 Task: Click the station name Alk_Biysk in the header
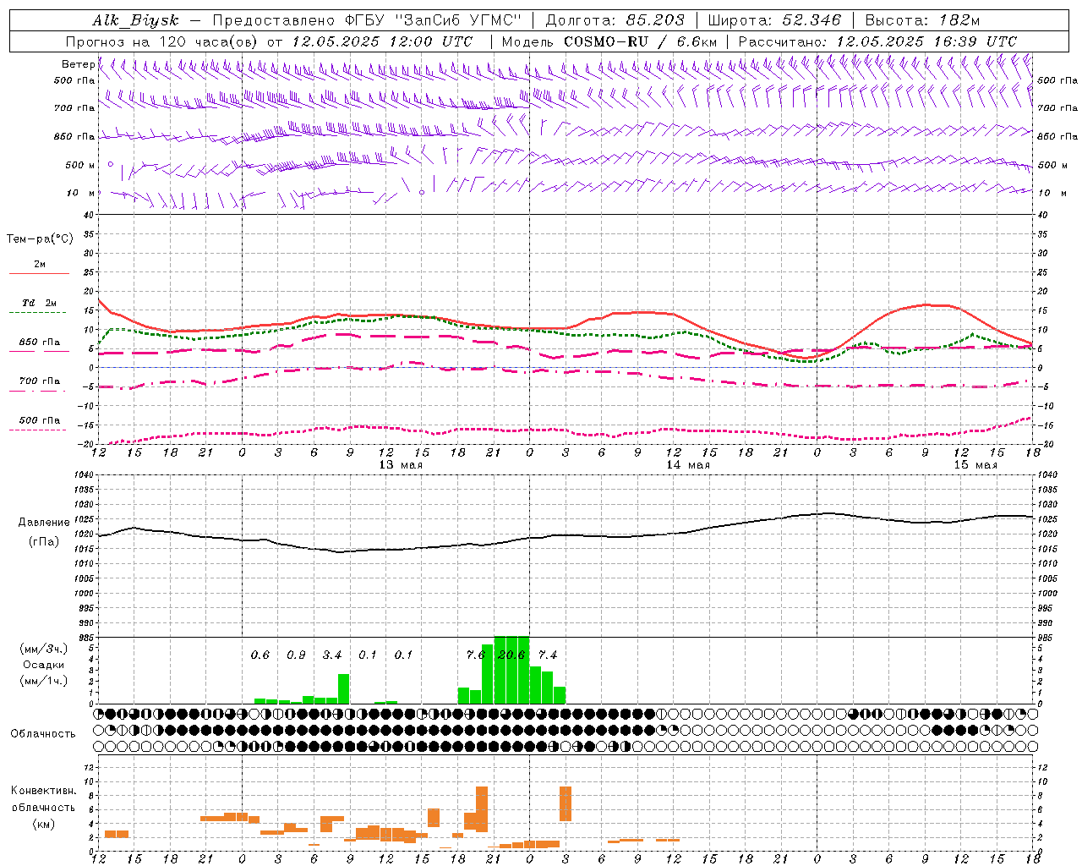[x=135, y=20]
